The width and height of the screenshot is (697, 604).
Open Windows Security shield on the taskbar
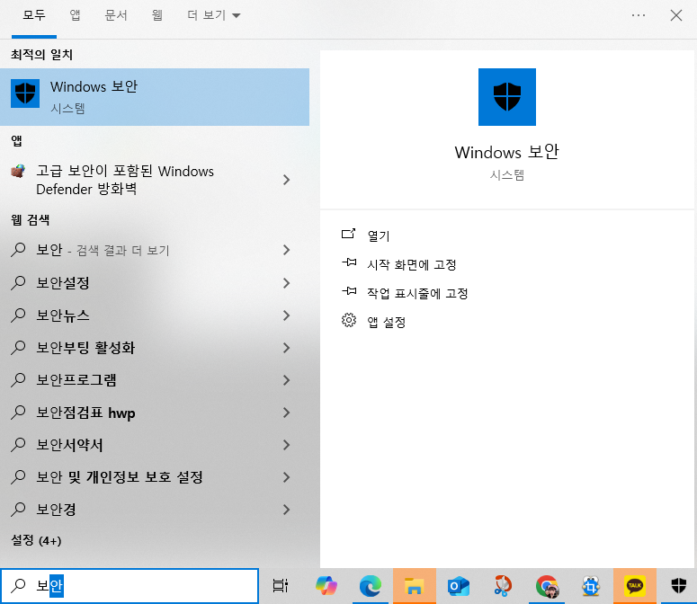tap(679, 586)
